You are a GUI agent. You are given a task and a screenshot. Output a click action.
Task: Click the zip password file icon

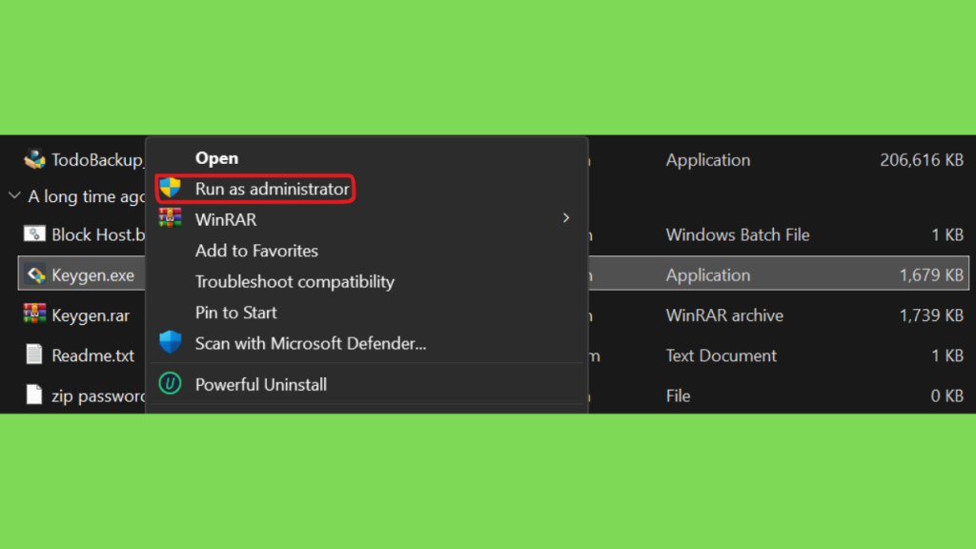pyautogui.click(x=35, y=395)
